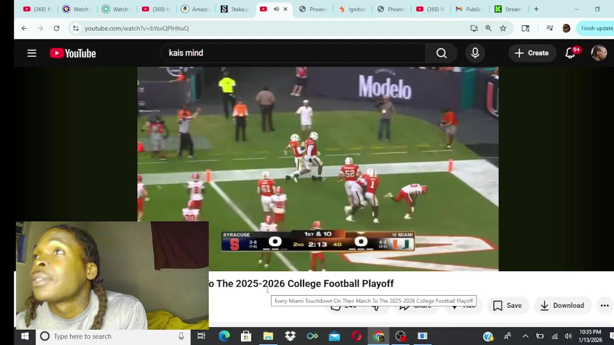Viewport: 614px width, 345px height.
Task: Open the infinity-logo app in taskbar
Action: [312, 336]
